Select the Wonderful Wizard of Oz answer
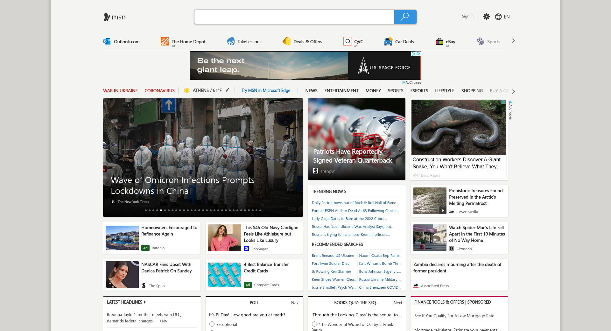Viewport: 611px width, 331px height. pos(314,324)
